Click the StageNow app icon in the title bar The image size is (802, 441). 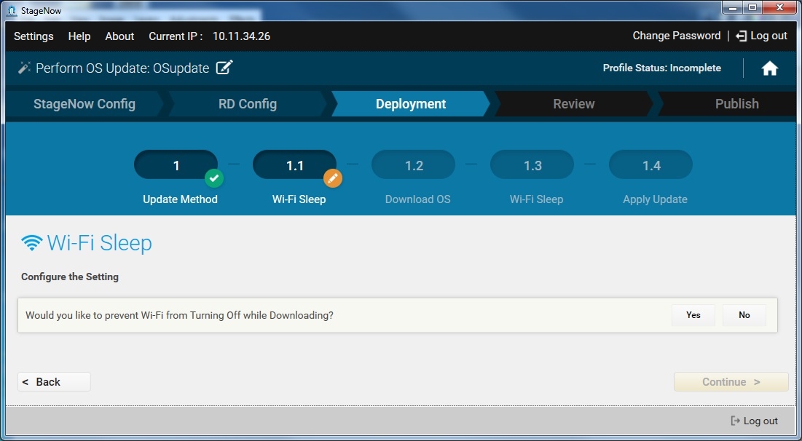(x=11, y=10)
